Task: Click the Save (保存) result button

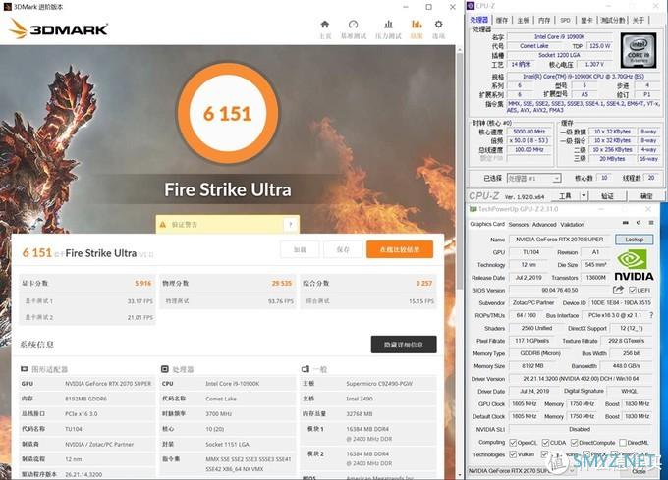Action: [x=343, y=249]
